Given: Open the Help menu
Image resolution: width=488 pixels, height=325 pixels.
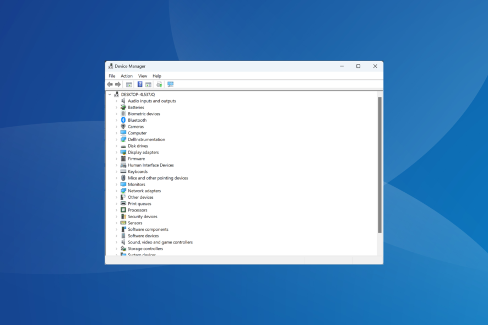Looking at the screenshot, I should pos(157,76).
